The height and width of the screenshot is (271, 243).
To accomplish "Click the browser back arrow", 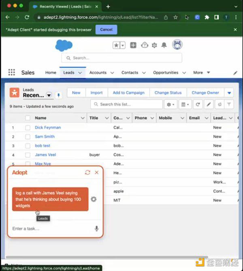I will [7, 17].
